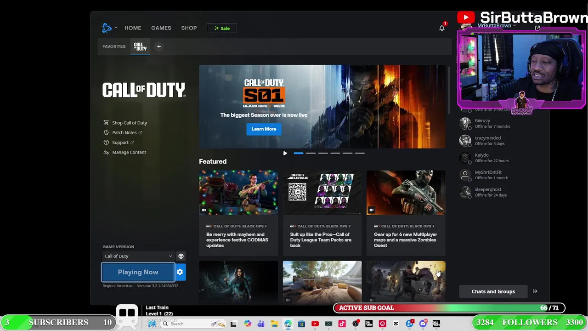Click the Battle.net logo icon
The width and height of the screenshot is (588, 331).
107,28
